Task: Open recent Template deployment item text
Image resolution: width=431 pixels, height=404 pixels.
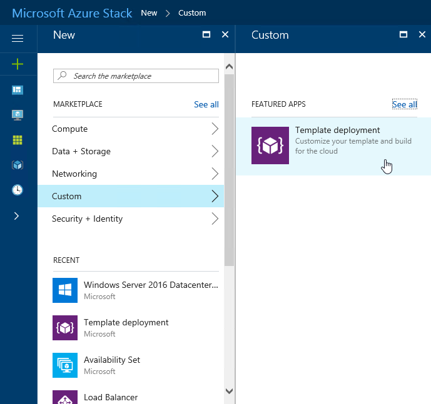Action: (126, 322)
